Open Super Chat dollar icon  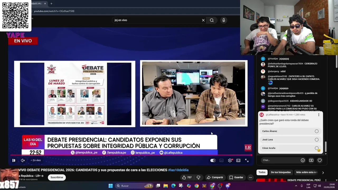(311, 160)
